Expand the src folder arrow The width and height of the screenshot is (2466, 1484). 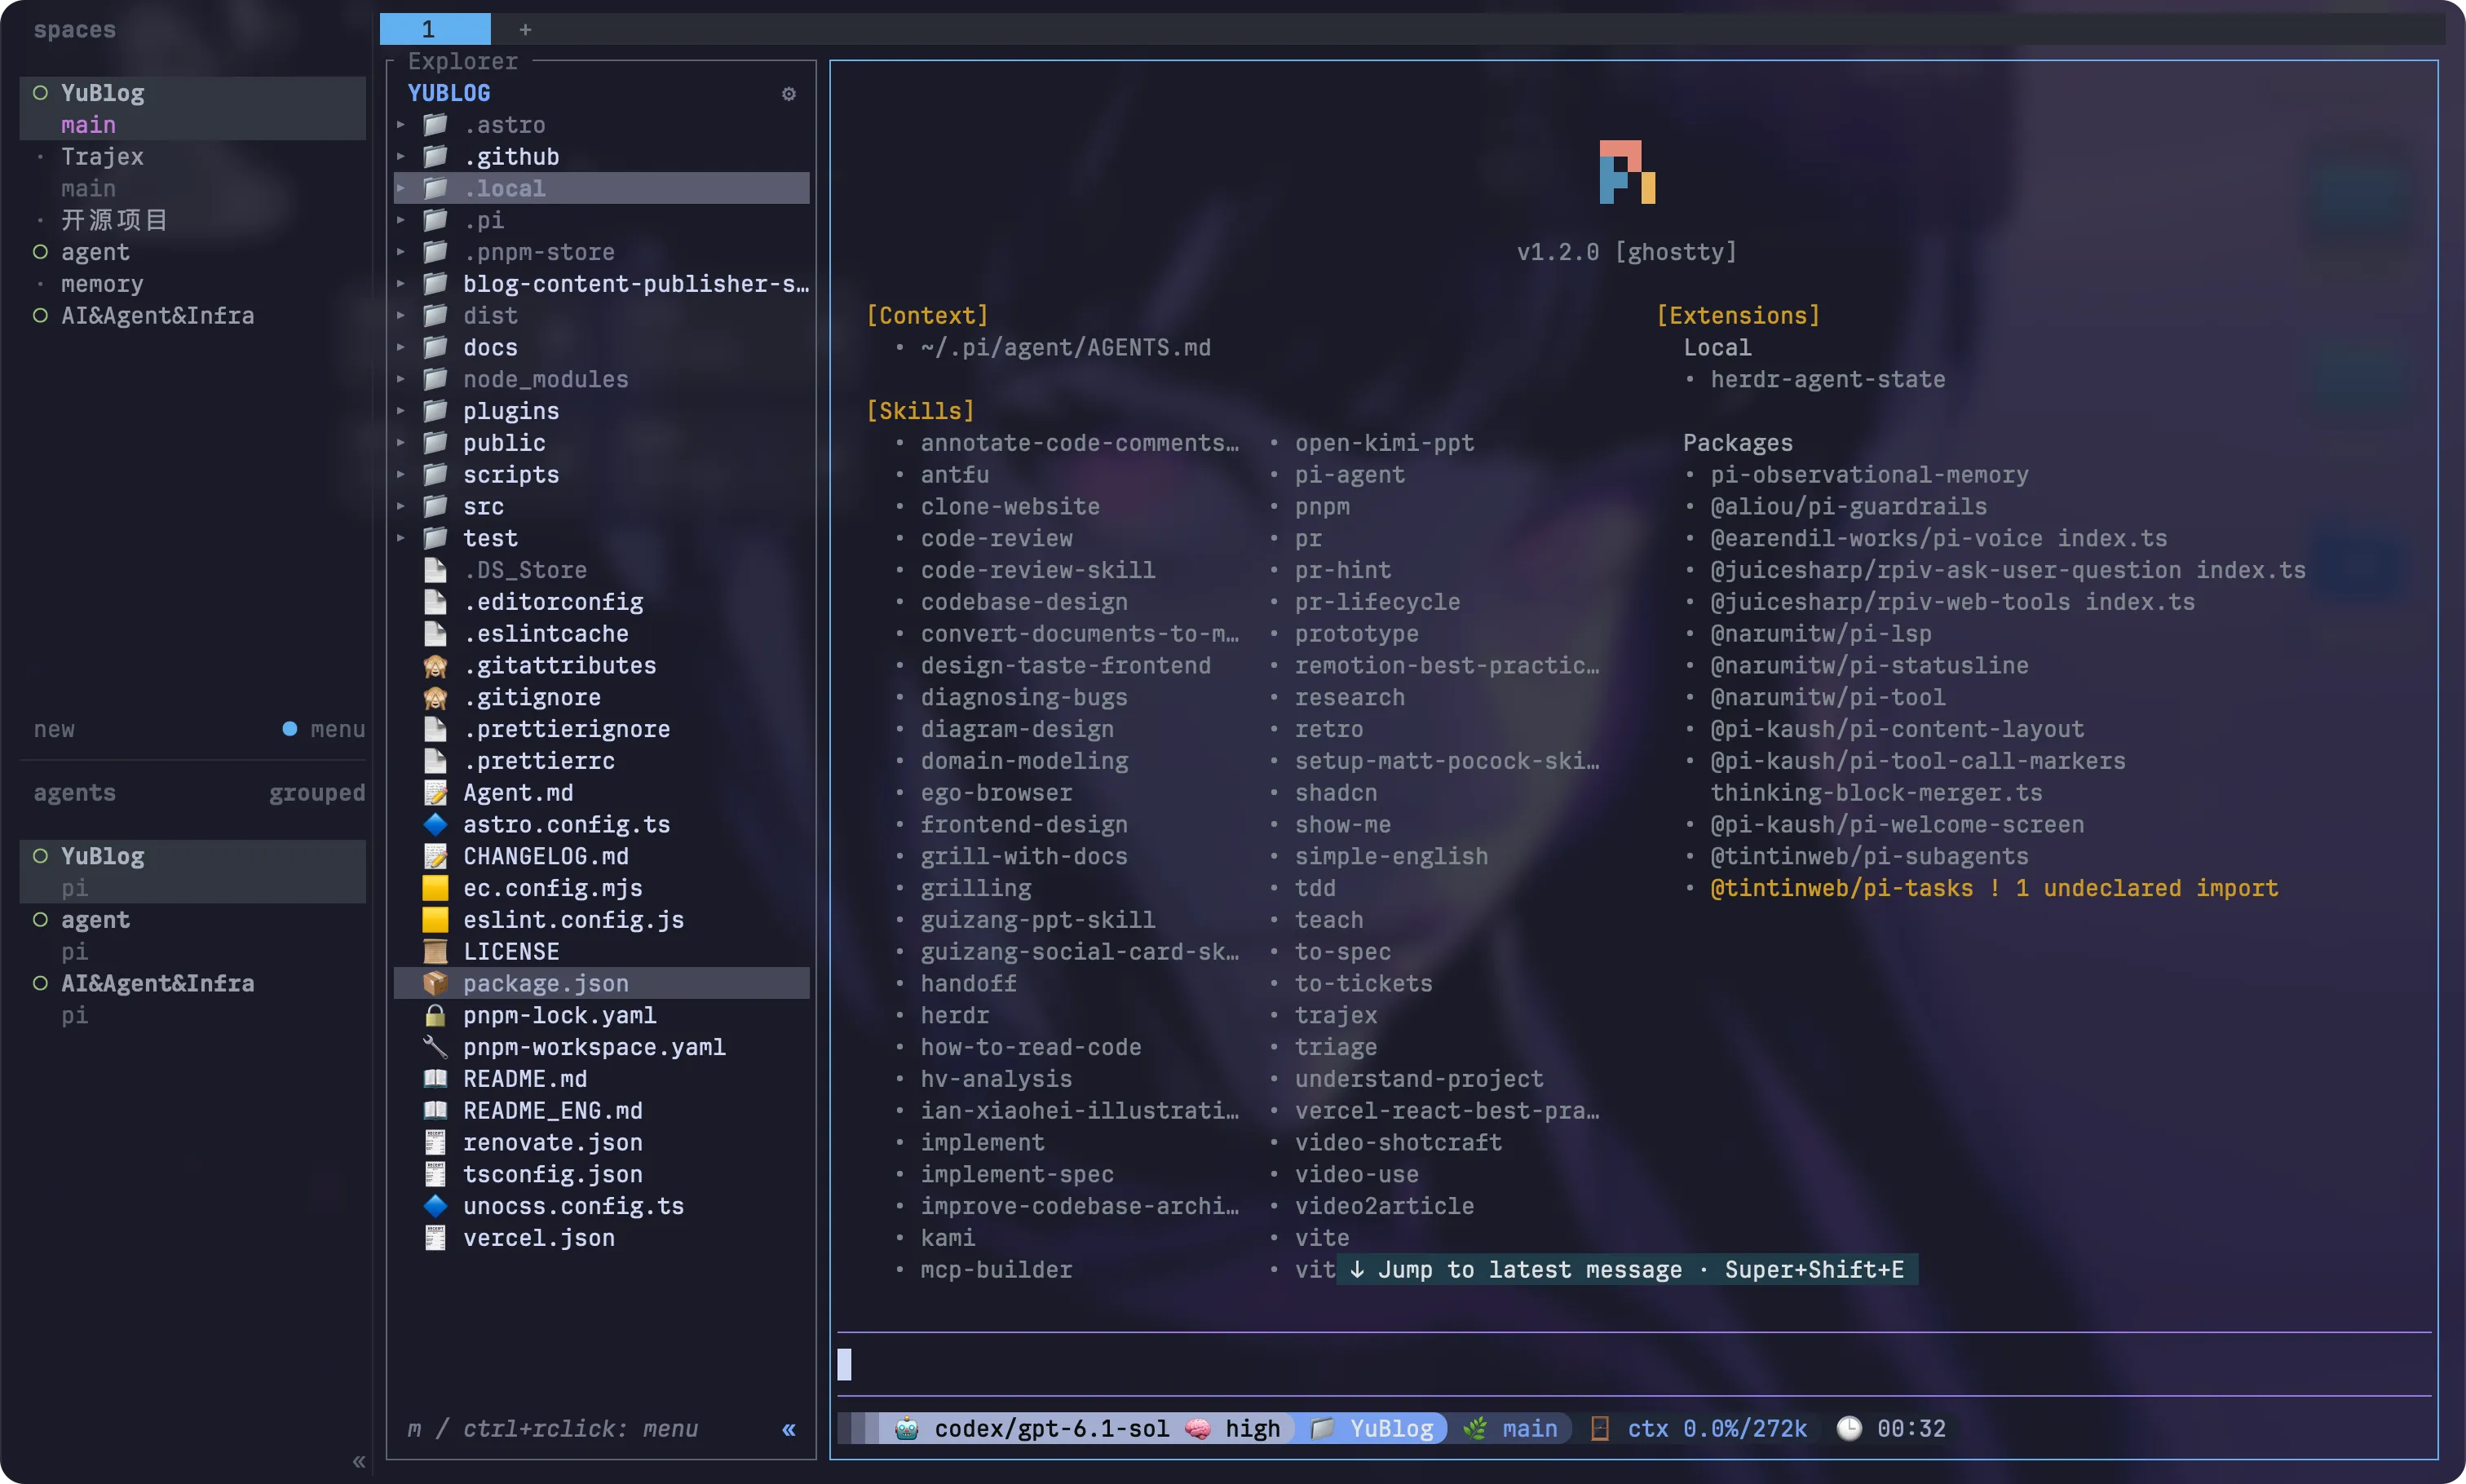pos(400,507)
